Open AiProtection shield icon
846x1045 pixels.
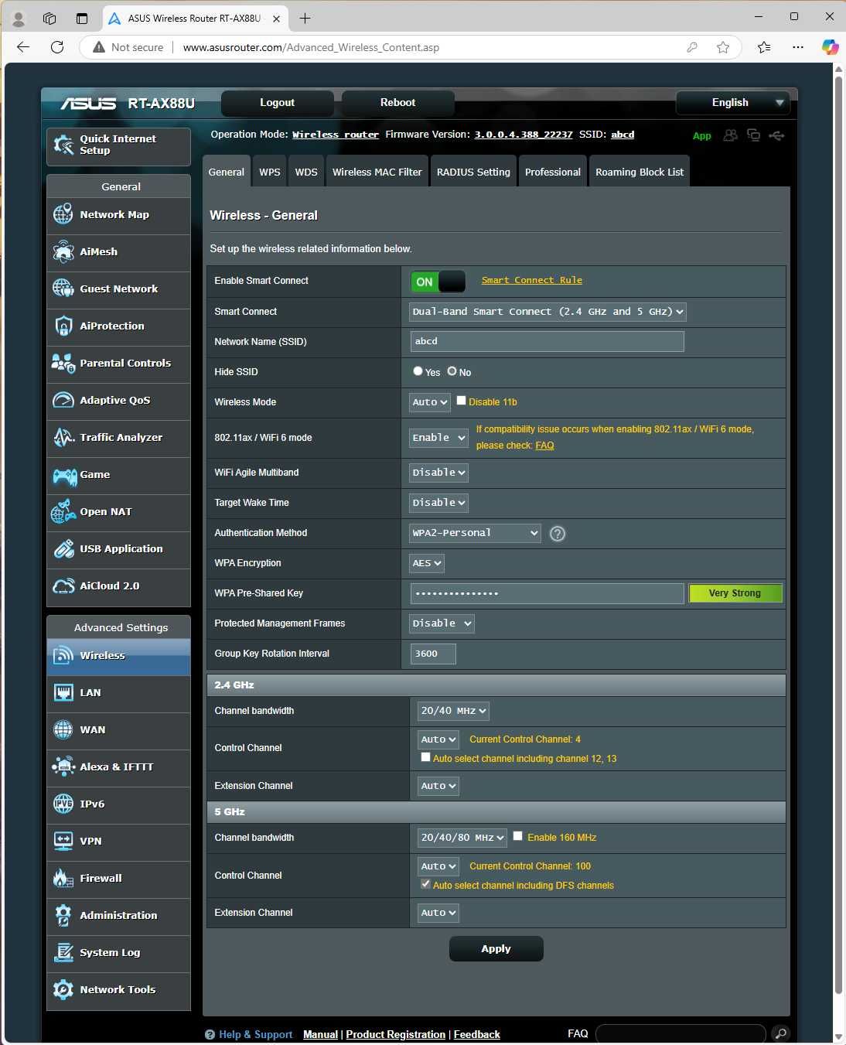pyautogui.click(x=63, y=326)
